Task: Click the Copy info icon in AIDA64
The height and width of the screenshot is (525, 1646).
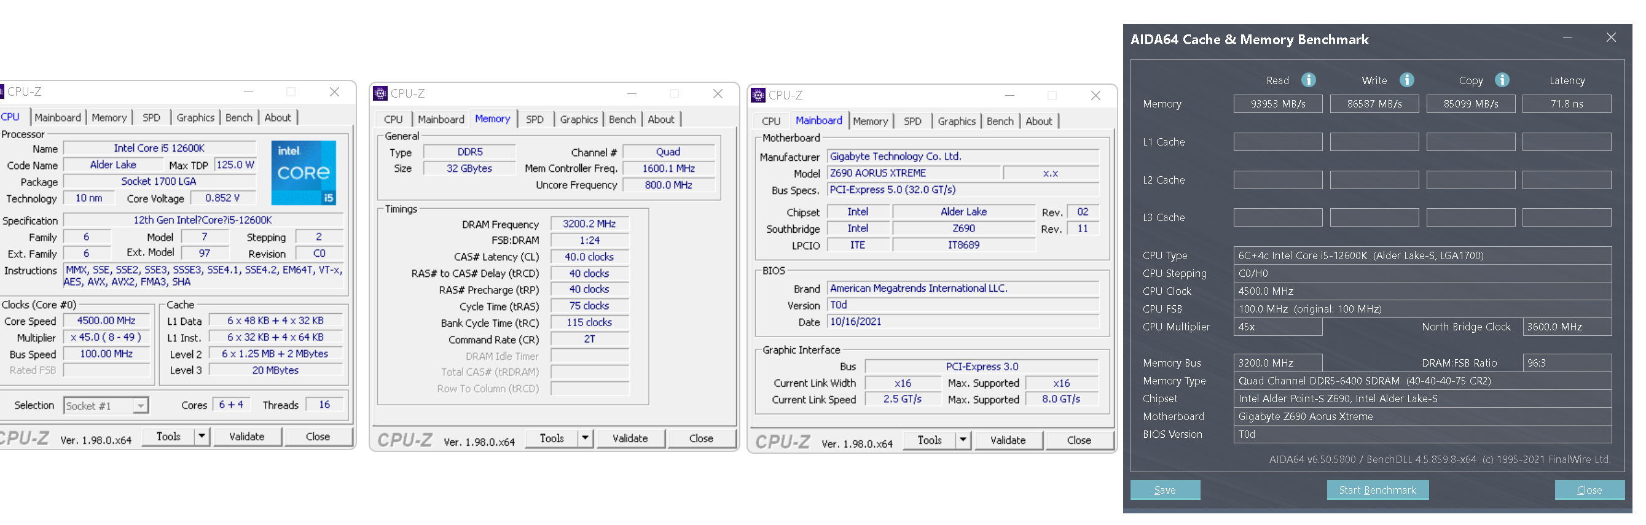Action: tap(1502, 80)
